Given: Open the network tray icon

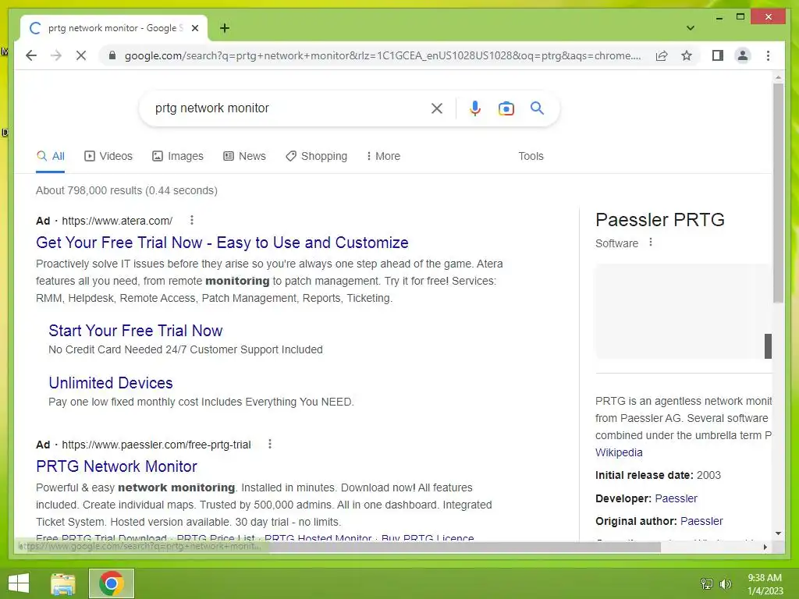Looking at the screenshot, I should (706, 583).
